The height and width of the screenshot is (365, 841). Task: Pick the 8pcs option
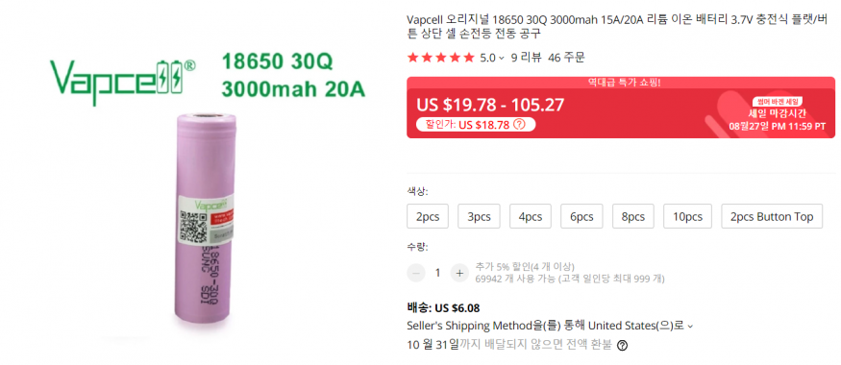coord(632,216)
